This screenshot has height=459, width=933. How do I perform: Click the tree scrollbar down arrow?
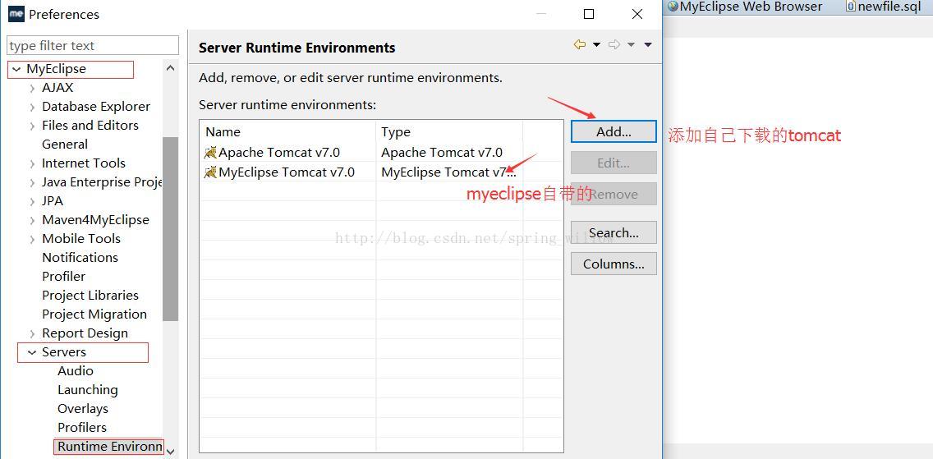point(170,452)
